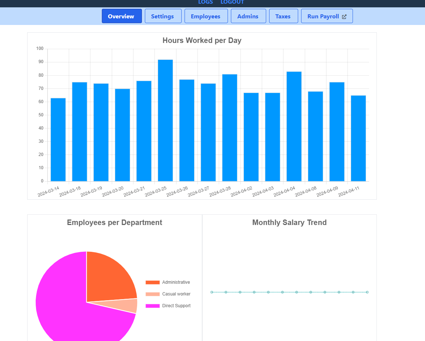Viewport: 425px width, 341px height.
Task: Click the bar for 2024-03-14
Action: point(58,139)
